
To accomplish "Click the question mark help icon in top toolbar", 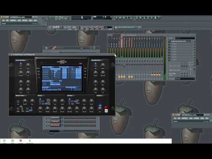I will point(159,18).
